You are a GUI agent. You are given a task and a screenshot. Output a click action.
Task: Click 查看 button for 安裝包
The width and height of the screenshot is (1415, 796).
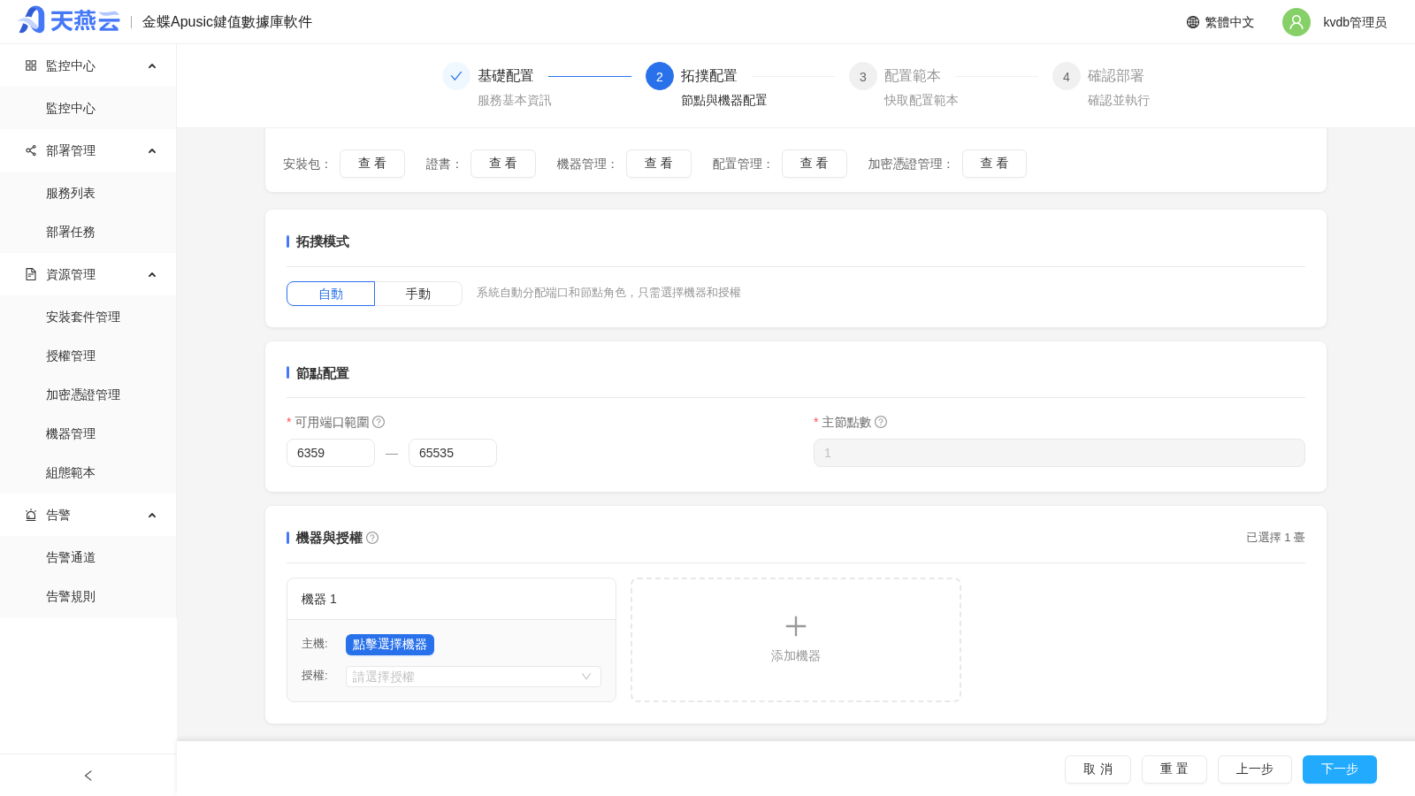372,164
